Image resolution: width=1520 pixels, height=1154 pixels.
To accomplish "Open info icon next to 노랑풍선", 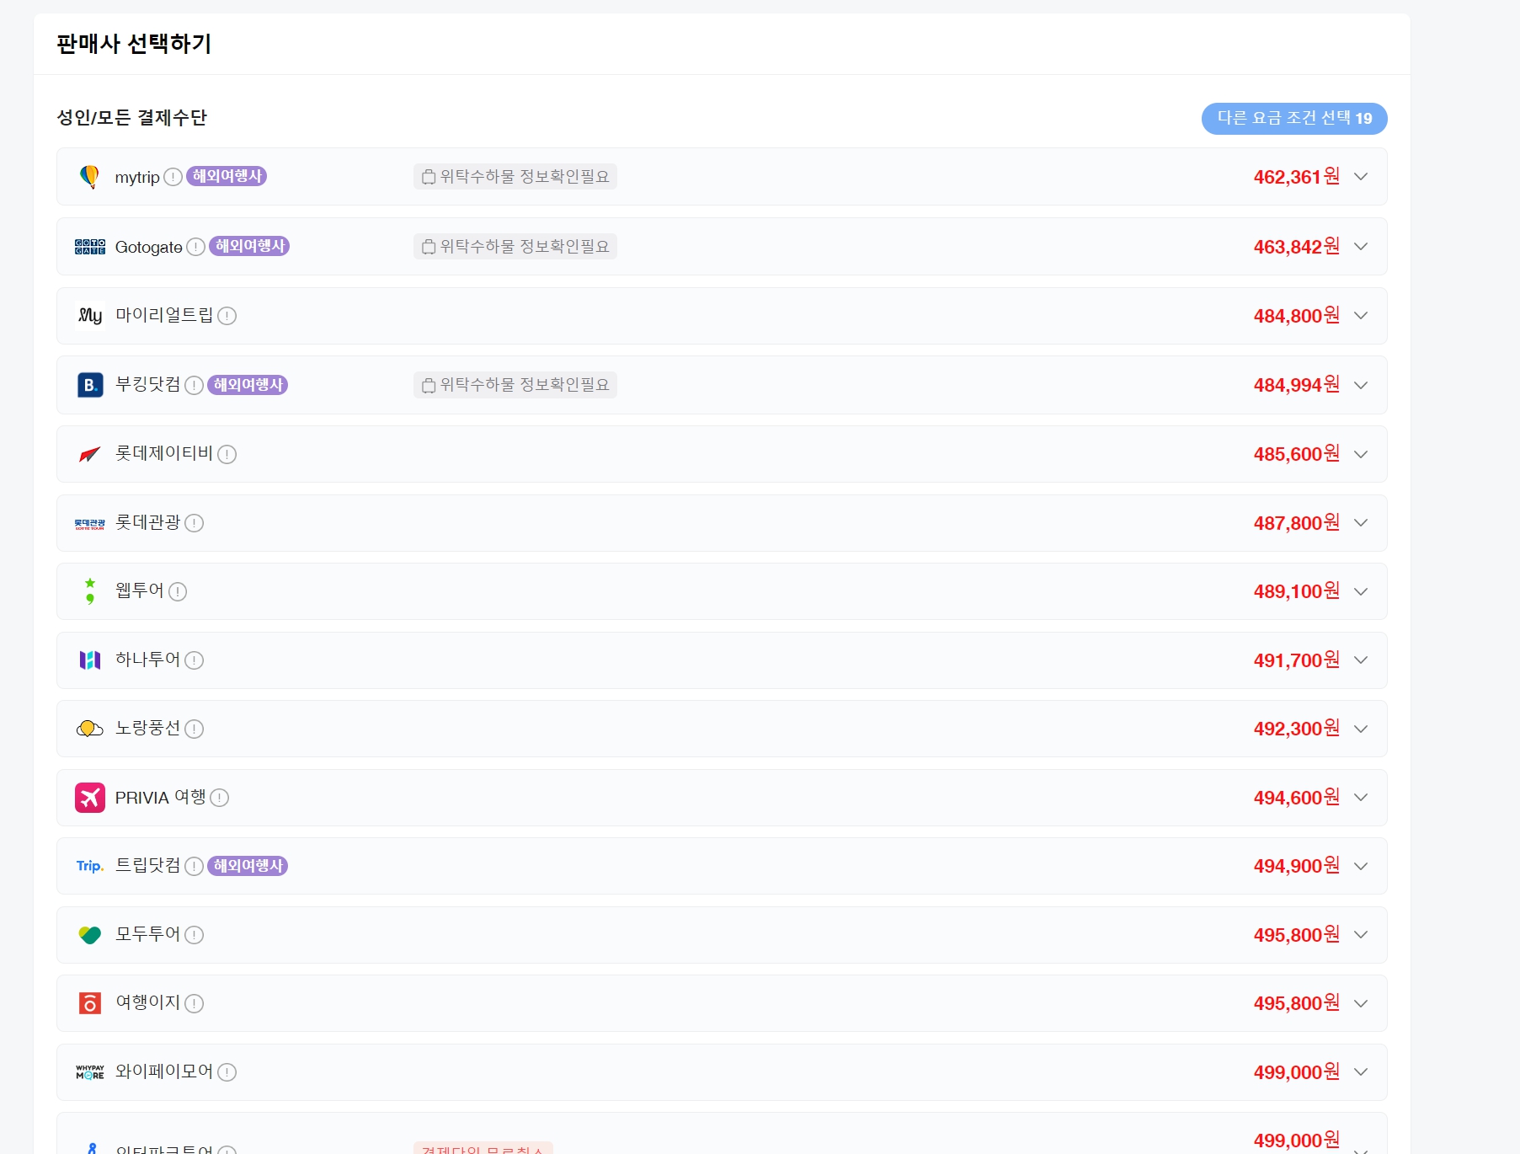I will click(x=195, y=729).
